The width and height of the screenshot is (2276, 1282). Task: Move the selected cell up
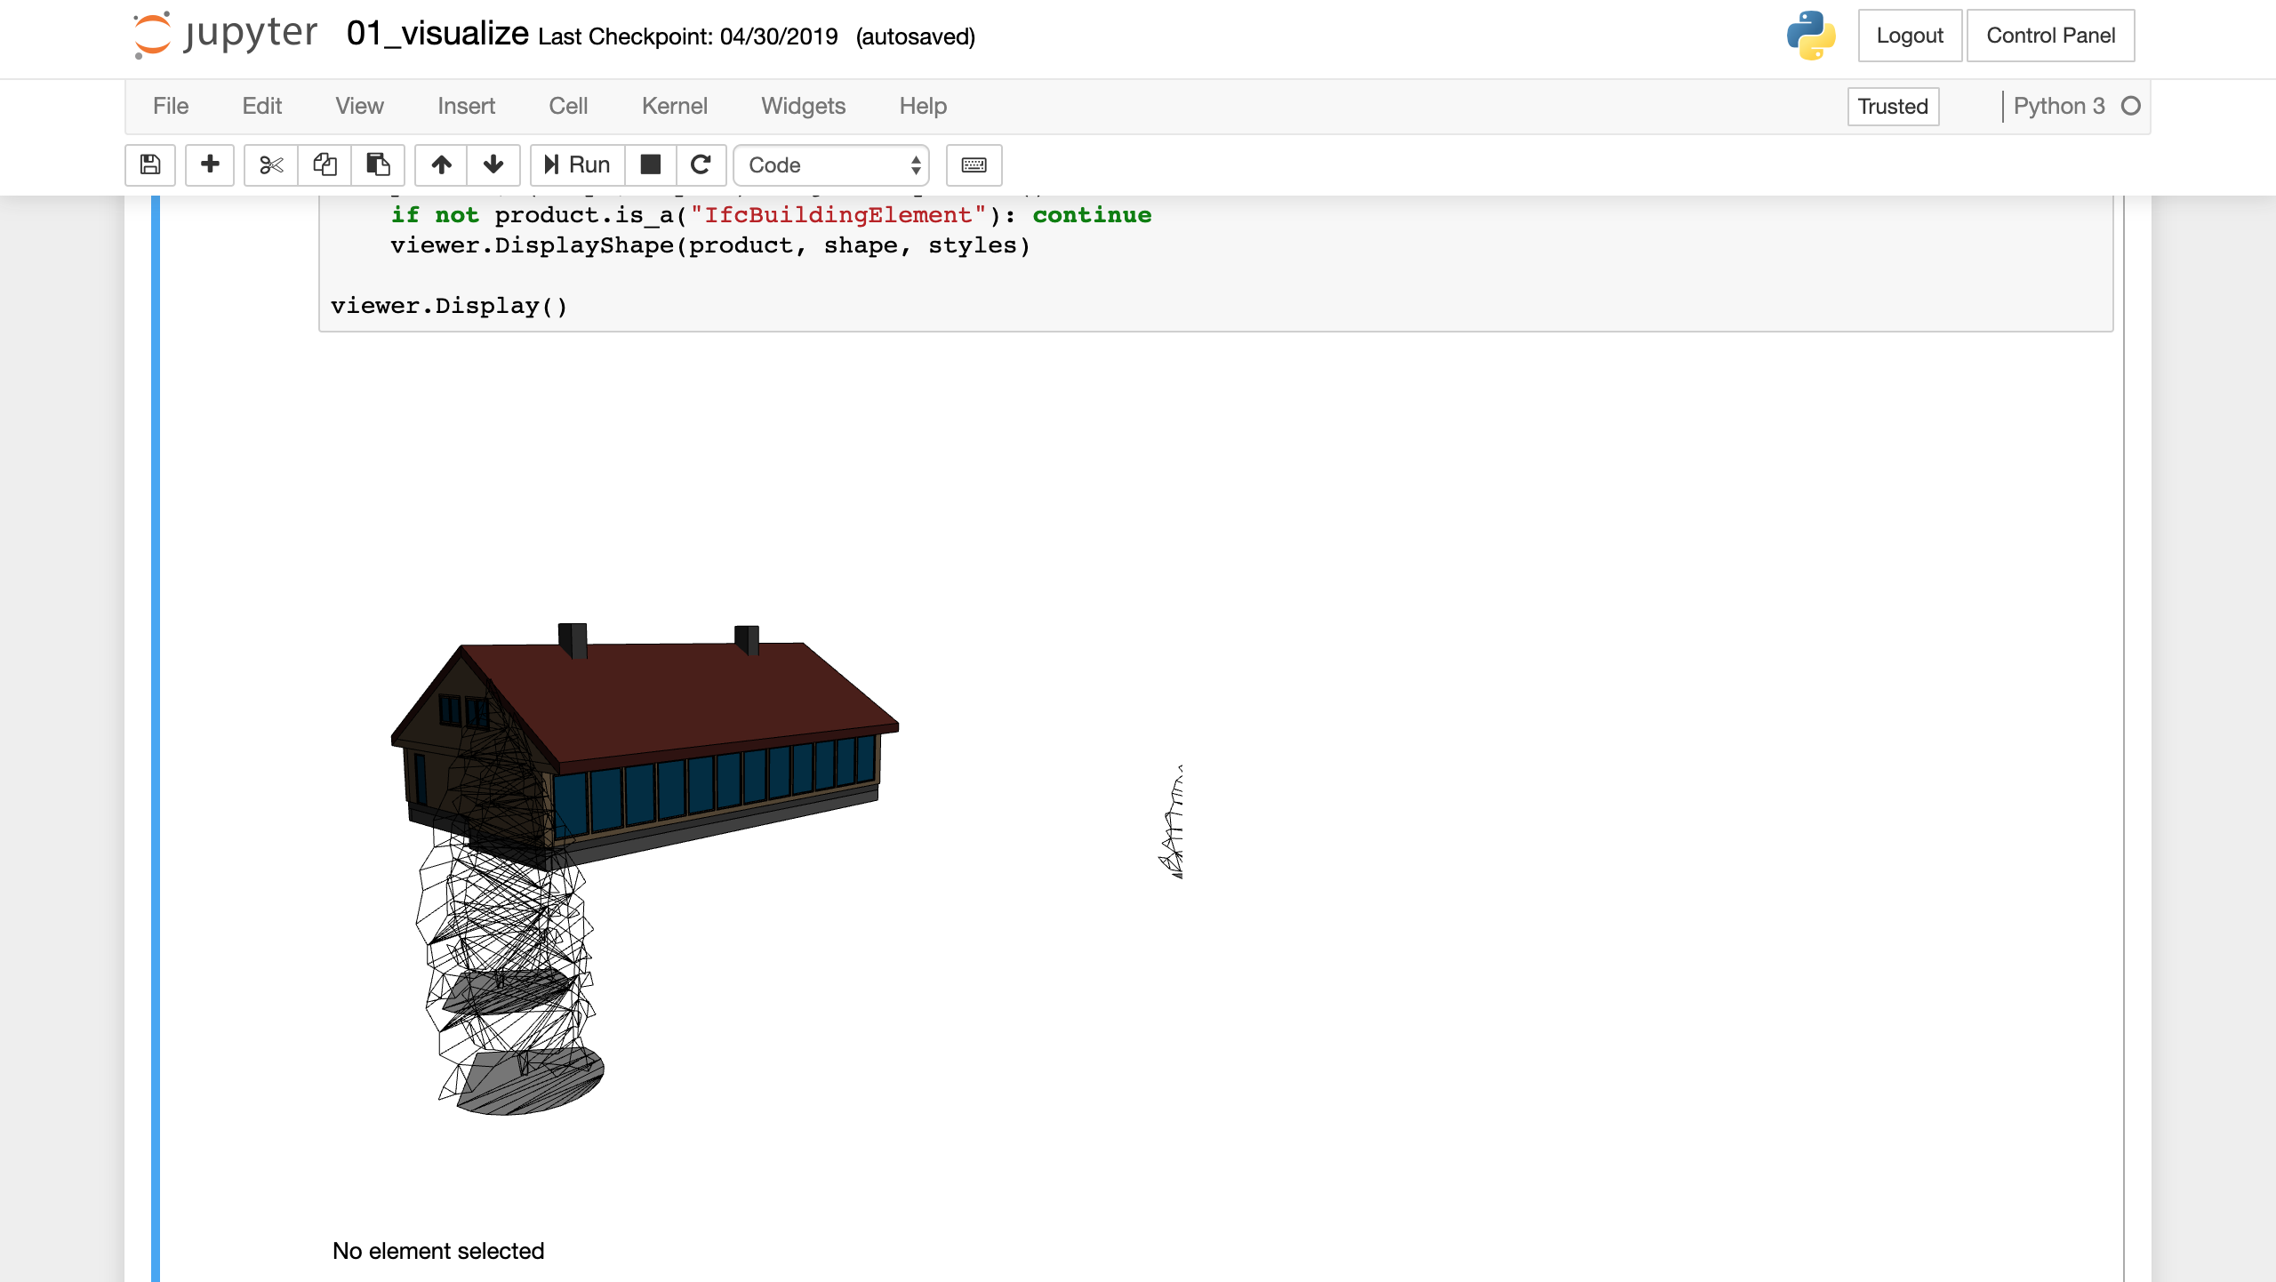pyautogui.click(x=442, y=164)
